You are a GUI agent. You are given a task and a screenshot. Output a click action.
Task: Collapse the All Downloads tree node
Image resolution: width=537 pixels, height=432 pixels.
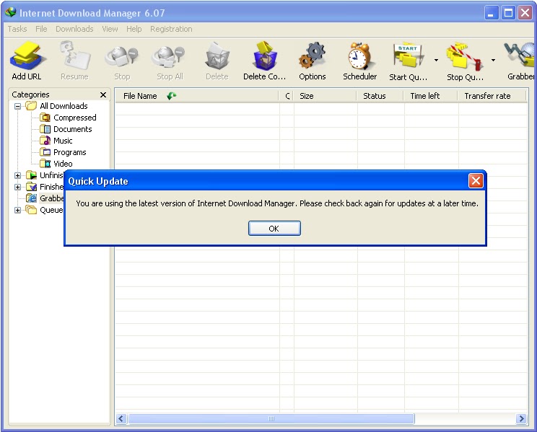tap(17, 107)
